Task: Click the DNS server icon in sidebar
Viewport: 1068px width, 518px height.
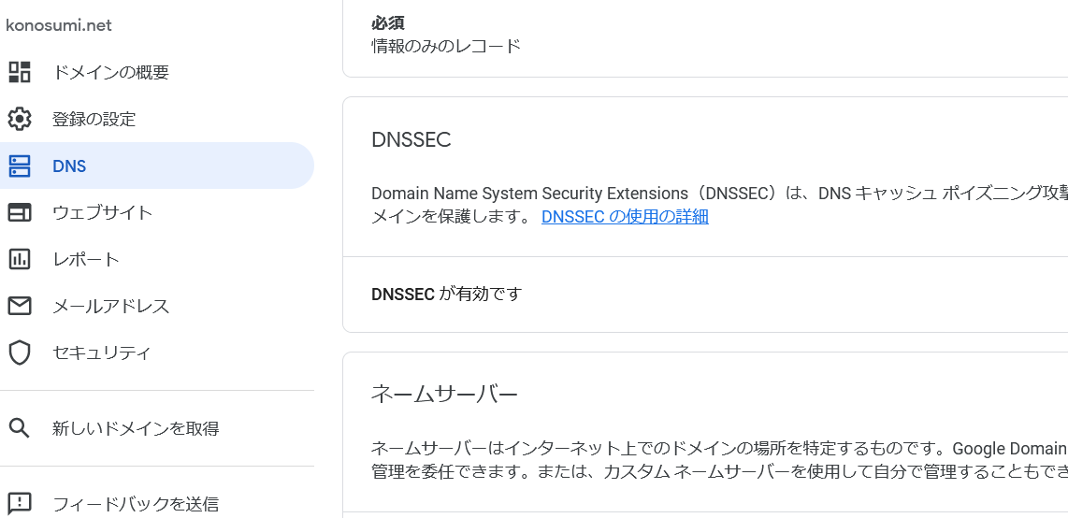Action: [x=19, y=165]
